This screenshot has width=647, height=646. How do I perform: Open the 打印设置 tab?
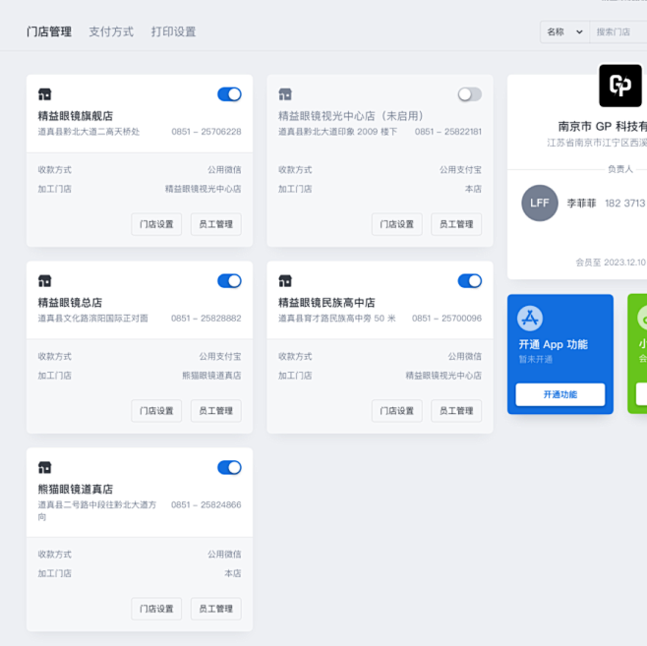pos(173,31)
